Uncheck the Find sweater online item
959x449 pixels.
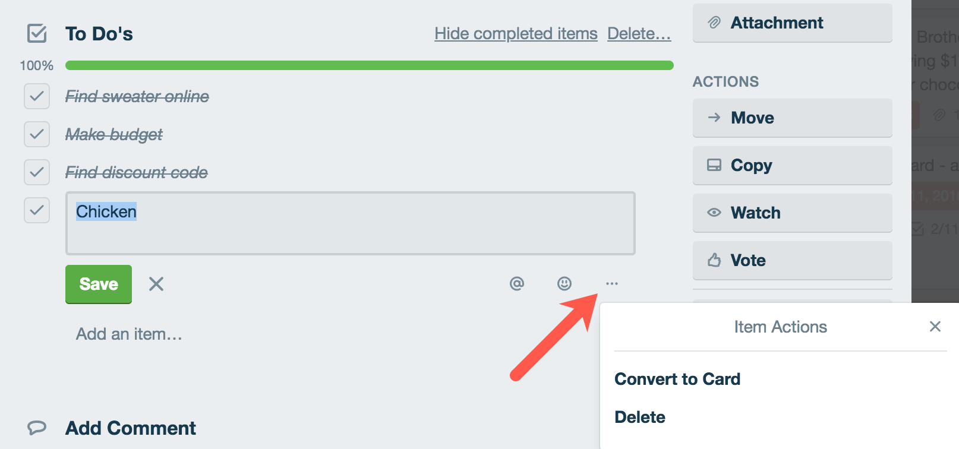tap(36, 96)
